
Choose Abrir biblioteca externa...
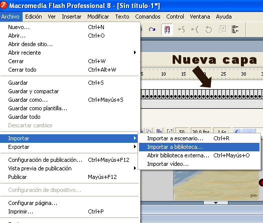(199, 155)
